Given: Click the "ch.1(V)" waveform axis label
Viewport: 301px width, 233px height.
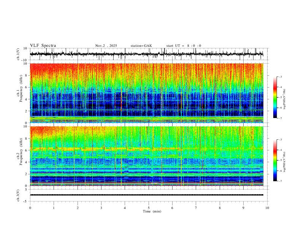Looking at the screenshot, I should tap(18, 54).
